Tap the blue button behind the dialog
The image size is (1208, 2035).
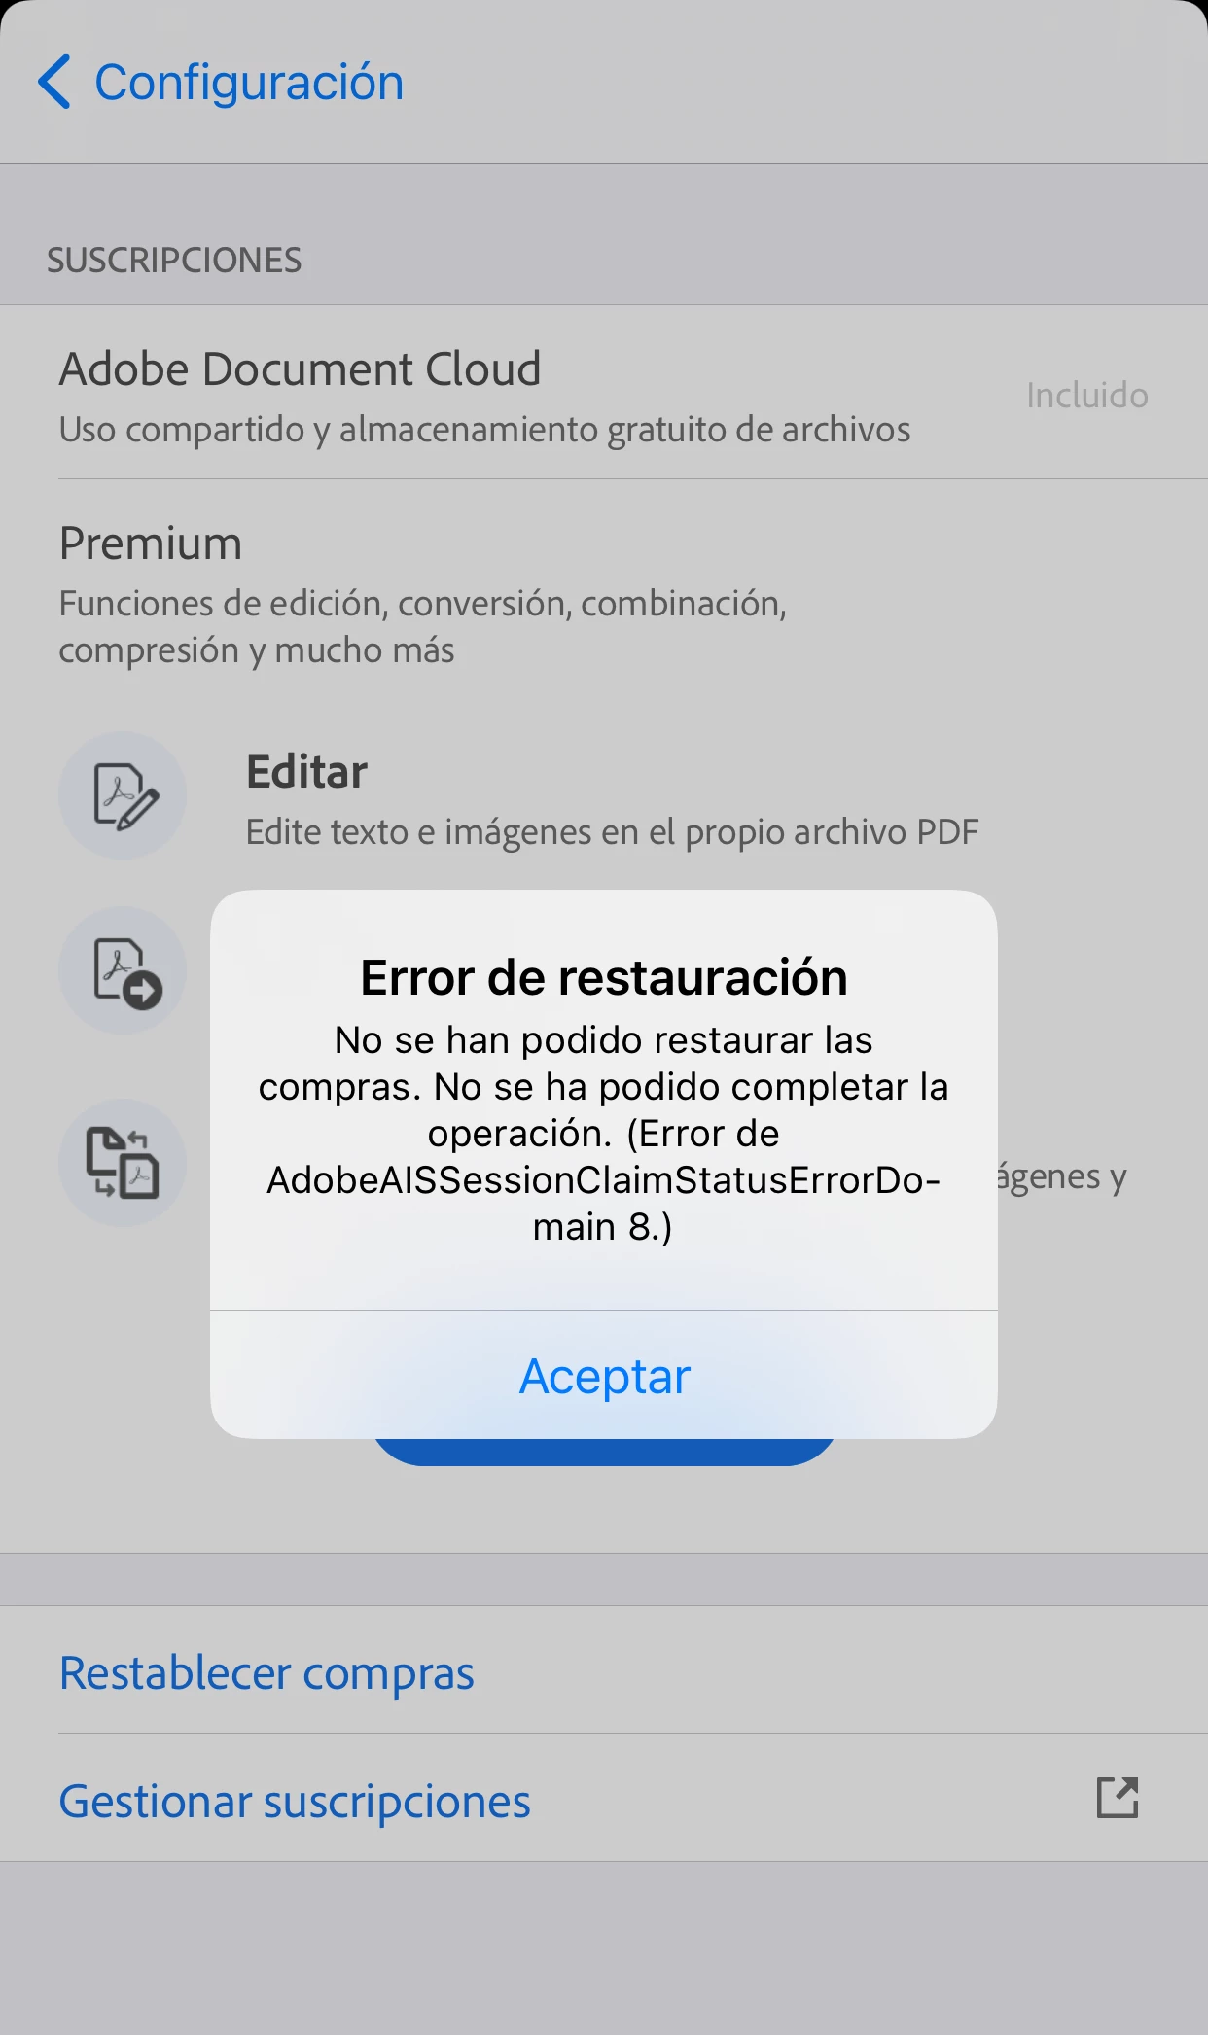click(x=604, y=1452)
